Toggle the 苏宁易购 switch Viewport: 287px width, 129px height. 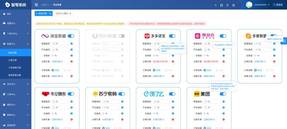pyautogui.click(x=121, y=94)
